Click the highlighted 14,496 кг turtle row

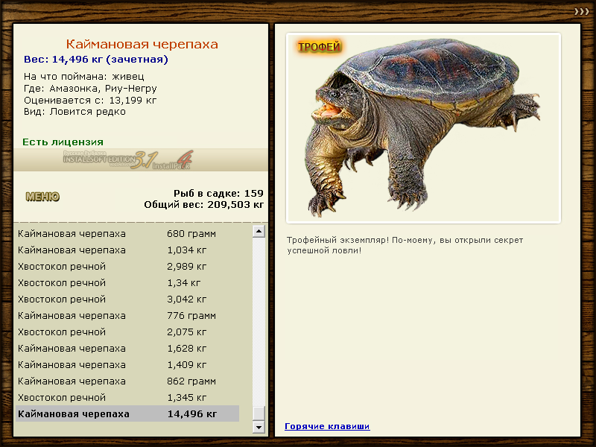click(x=127, y=413)
